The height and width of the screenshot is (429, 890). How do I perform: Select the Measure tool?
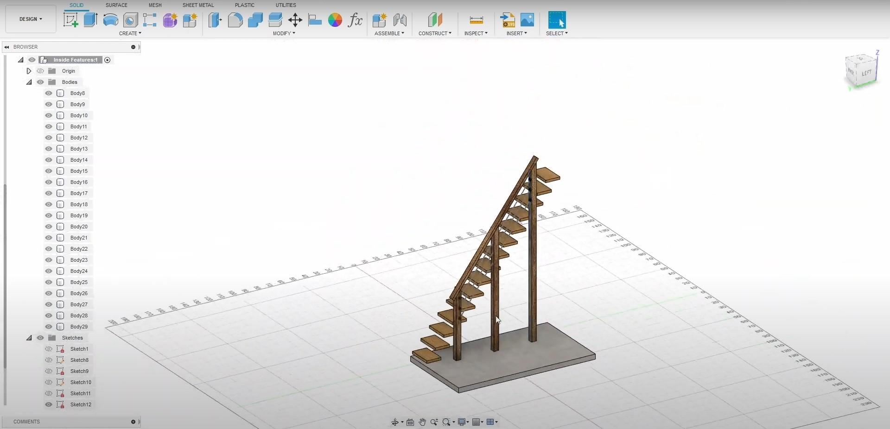(476, 20)
